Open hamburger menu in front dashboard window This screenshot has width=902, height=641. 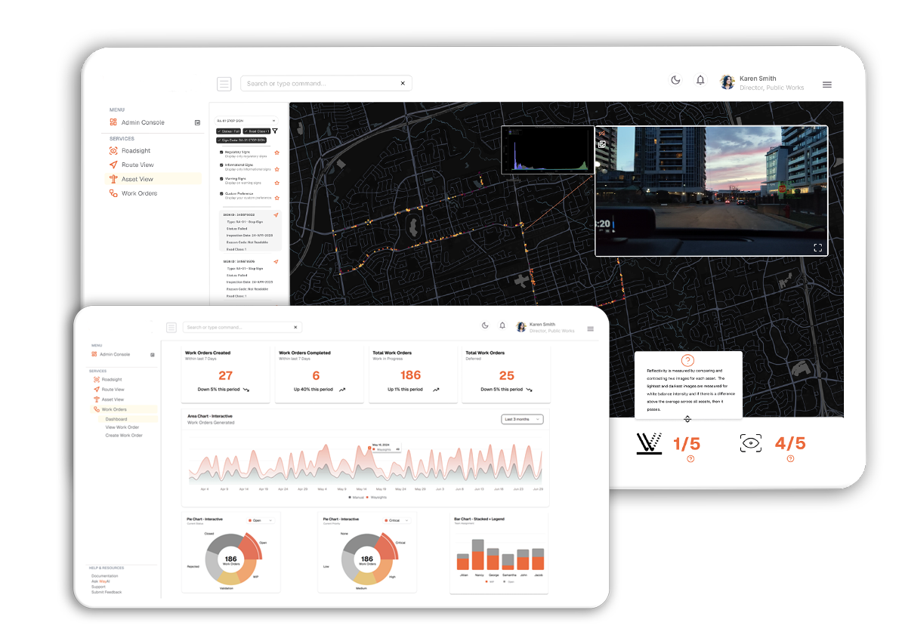click(590, 329)
